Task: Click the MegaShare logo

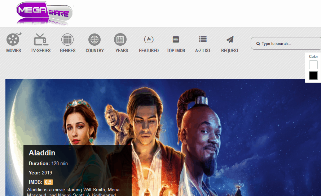Action: (x=44, y=13)
